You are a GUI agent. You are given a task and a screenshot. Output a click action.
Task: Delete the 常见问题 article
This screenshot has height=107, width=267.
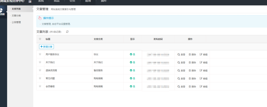tap(192, 78)
